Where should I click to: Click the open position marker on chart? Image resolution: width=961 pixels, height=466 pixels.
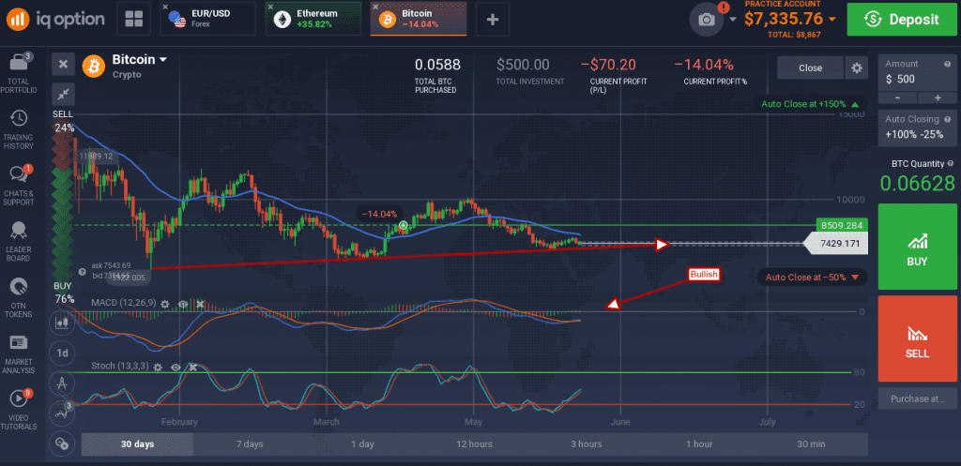404,226
